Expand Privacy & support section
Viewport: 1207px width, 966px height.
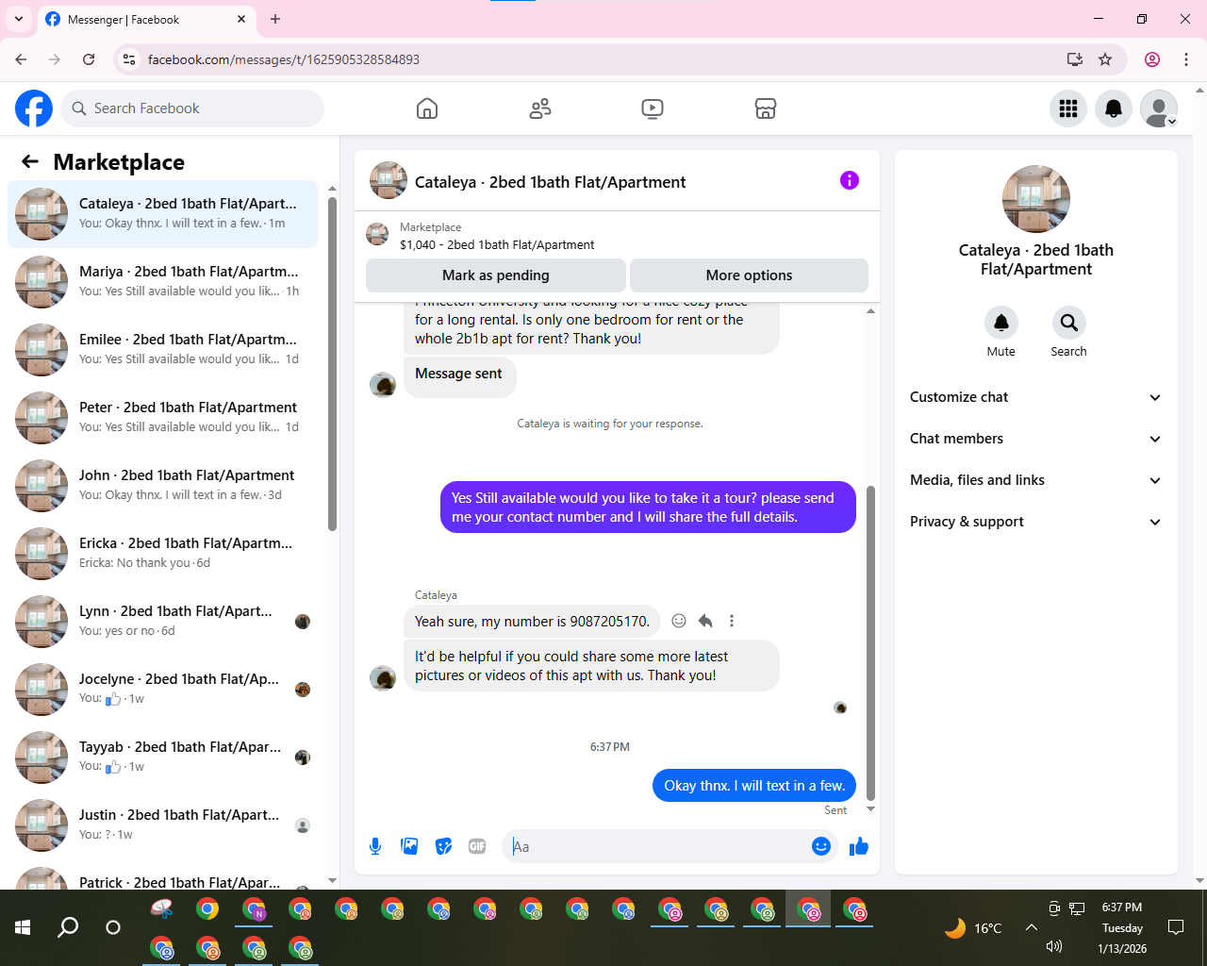click(x=1035, y=522)
